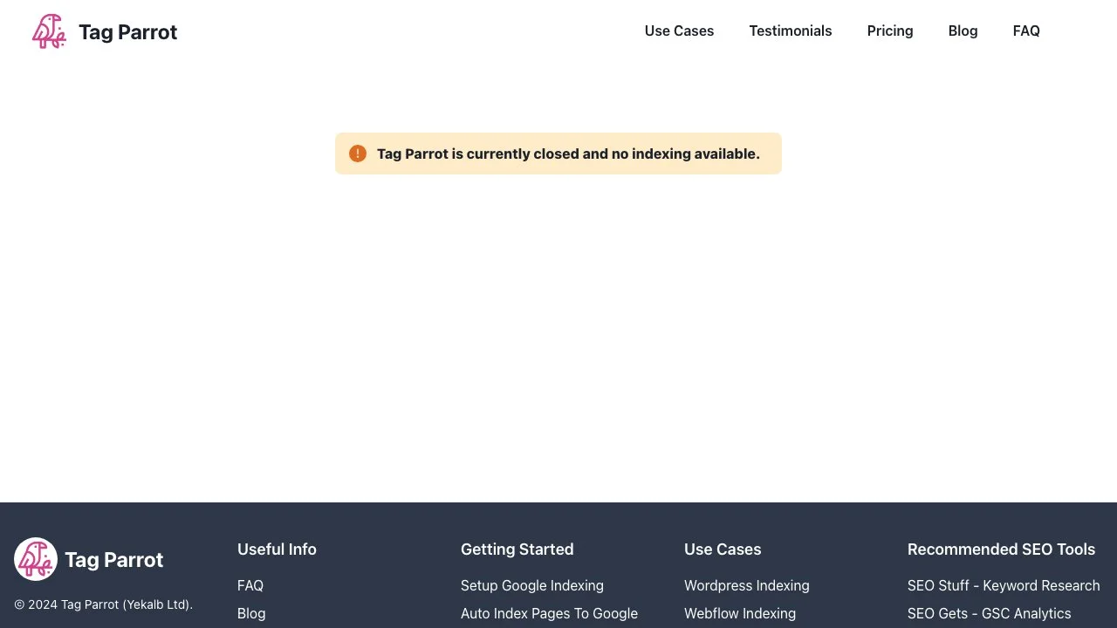
Task: Click the 2024 Tag Parrot copyright text
Action: click(103, 604)
